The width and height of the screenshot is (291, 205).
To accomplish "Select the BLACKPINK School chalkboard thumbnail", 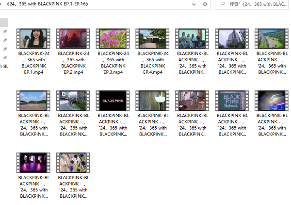I will pyautogui.click(x=232, y=101).
